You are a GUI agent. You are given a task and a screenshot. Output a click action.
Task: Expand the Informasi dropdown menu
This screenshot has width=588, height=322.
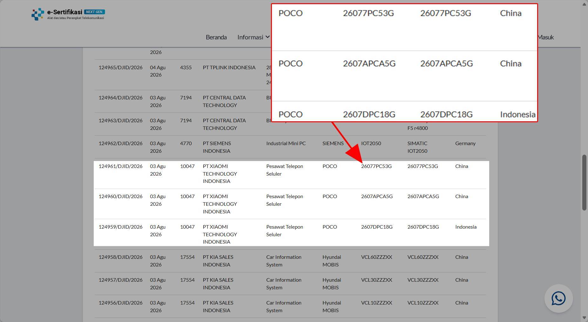point(253,37)
